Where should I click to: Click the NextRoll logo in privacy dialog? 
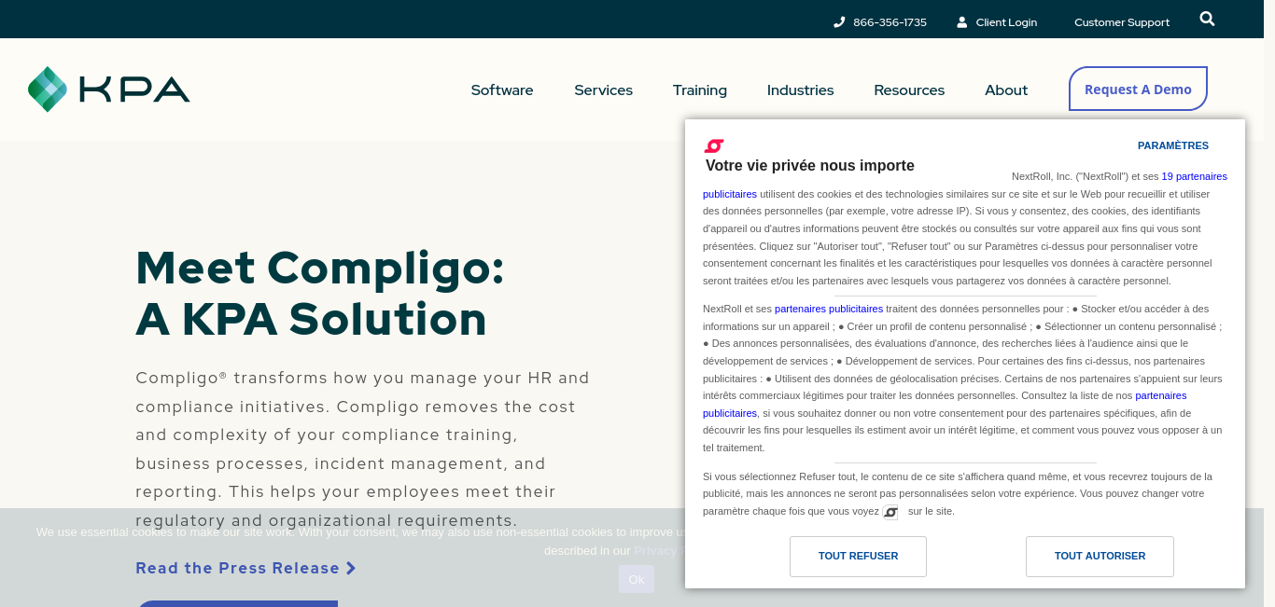(x=714, y=145)
